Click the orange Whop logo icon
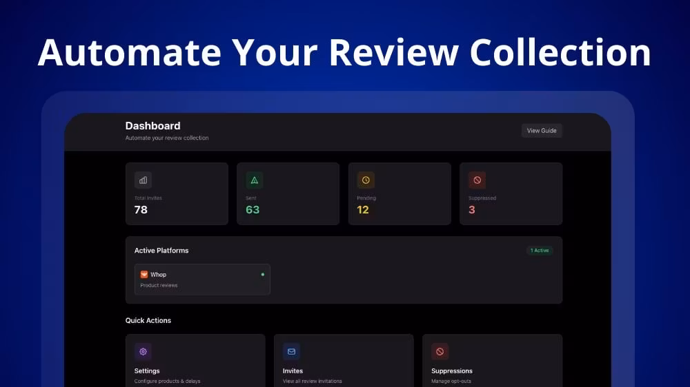The width and height of the screenshot is (690, 387). point(144,274)
